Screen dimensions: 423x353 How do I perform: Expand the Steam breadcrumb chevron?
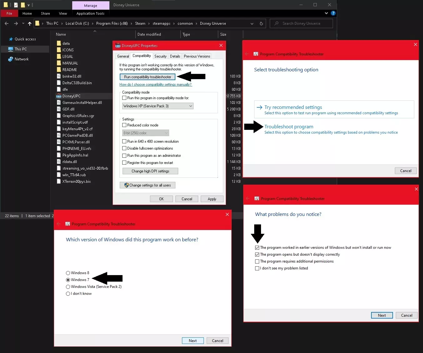pyautogui.click(x=149, y=23)
